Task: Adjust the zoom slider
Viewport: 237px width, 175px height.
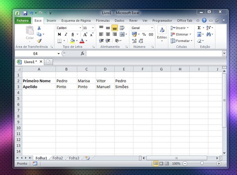Action: (202, 163)
